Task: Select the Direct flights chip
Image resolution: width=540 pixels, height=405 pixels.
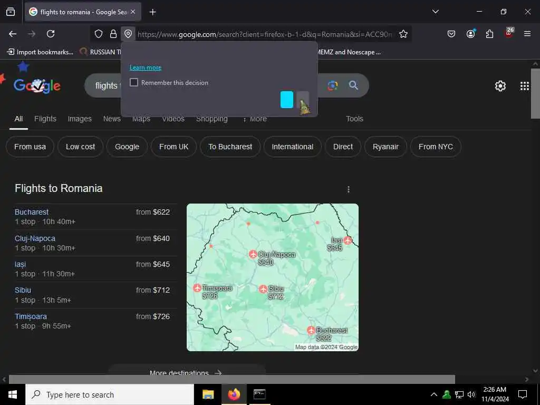Action: [x=343, y=147]
